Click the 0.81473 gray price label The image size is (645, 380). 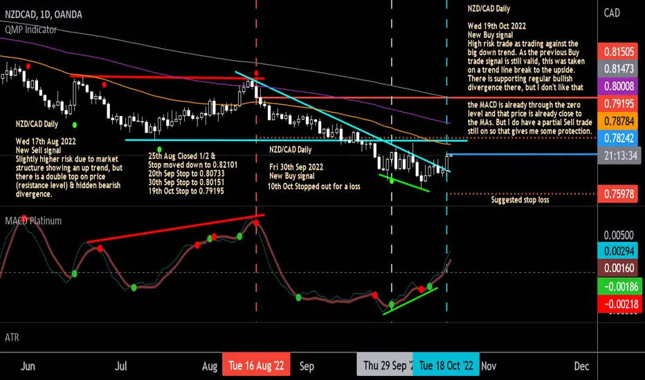[619, 68]
